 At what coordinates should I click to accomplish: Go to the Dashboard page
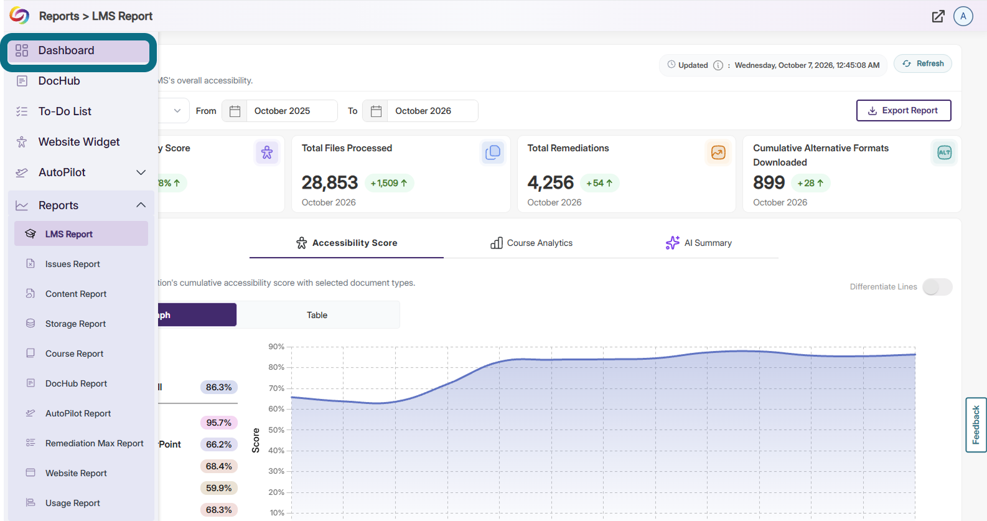tap(78, 51)
